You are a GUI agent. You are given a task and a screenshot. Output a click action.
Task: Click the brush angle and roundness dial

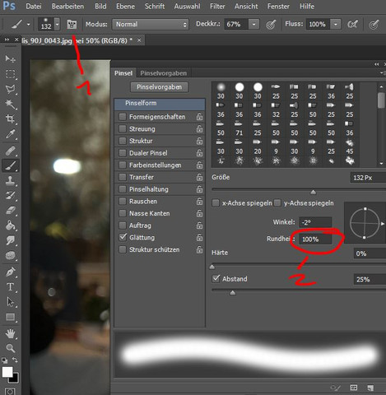click(x=365, y=224)
